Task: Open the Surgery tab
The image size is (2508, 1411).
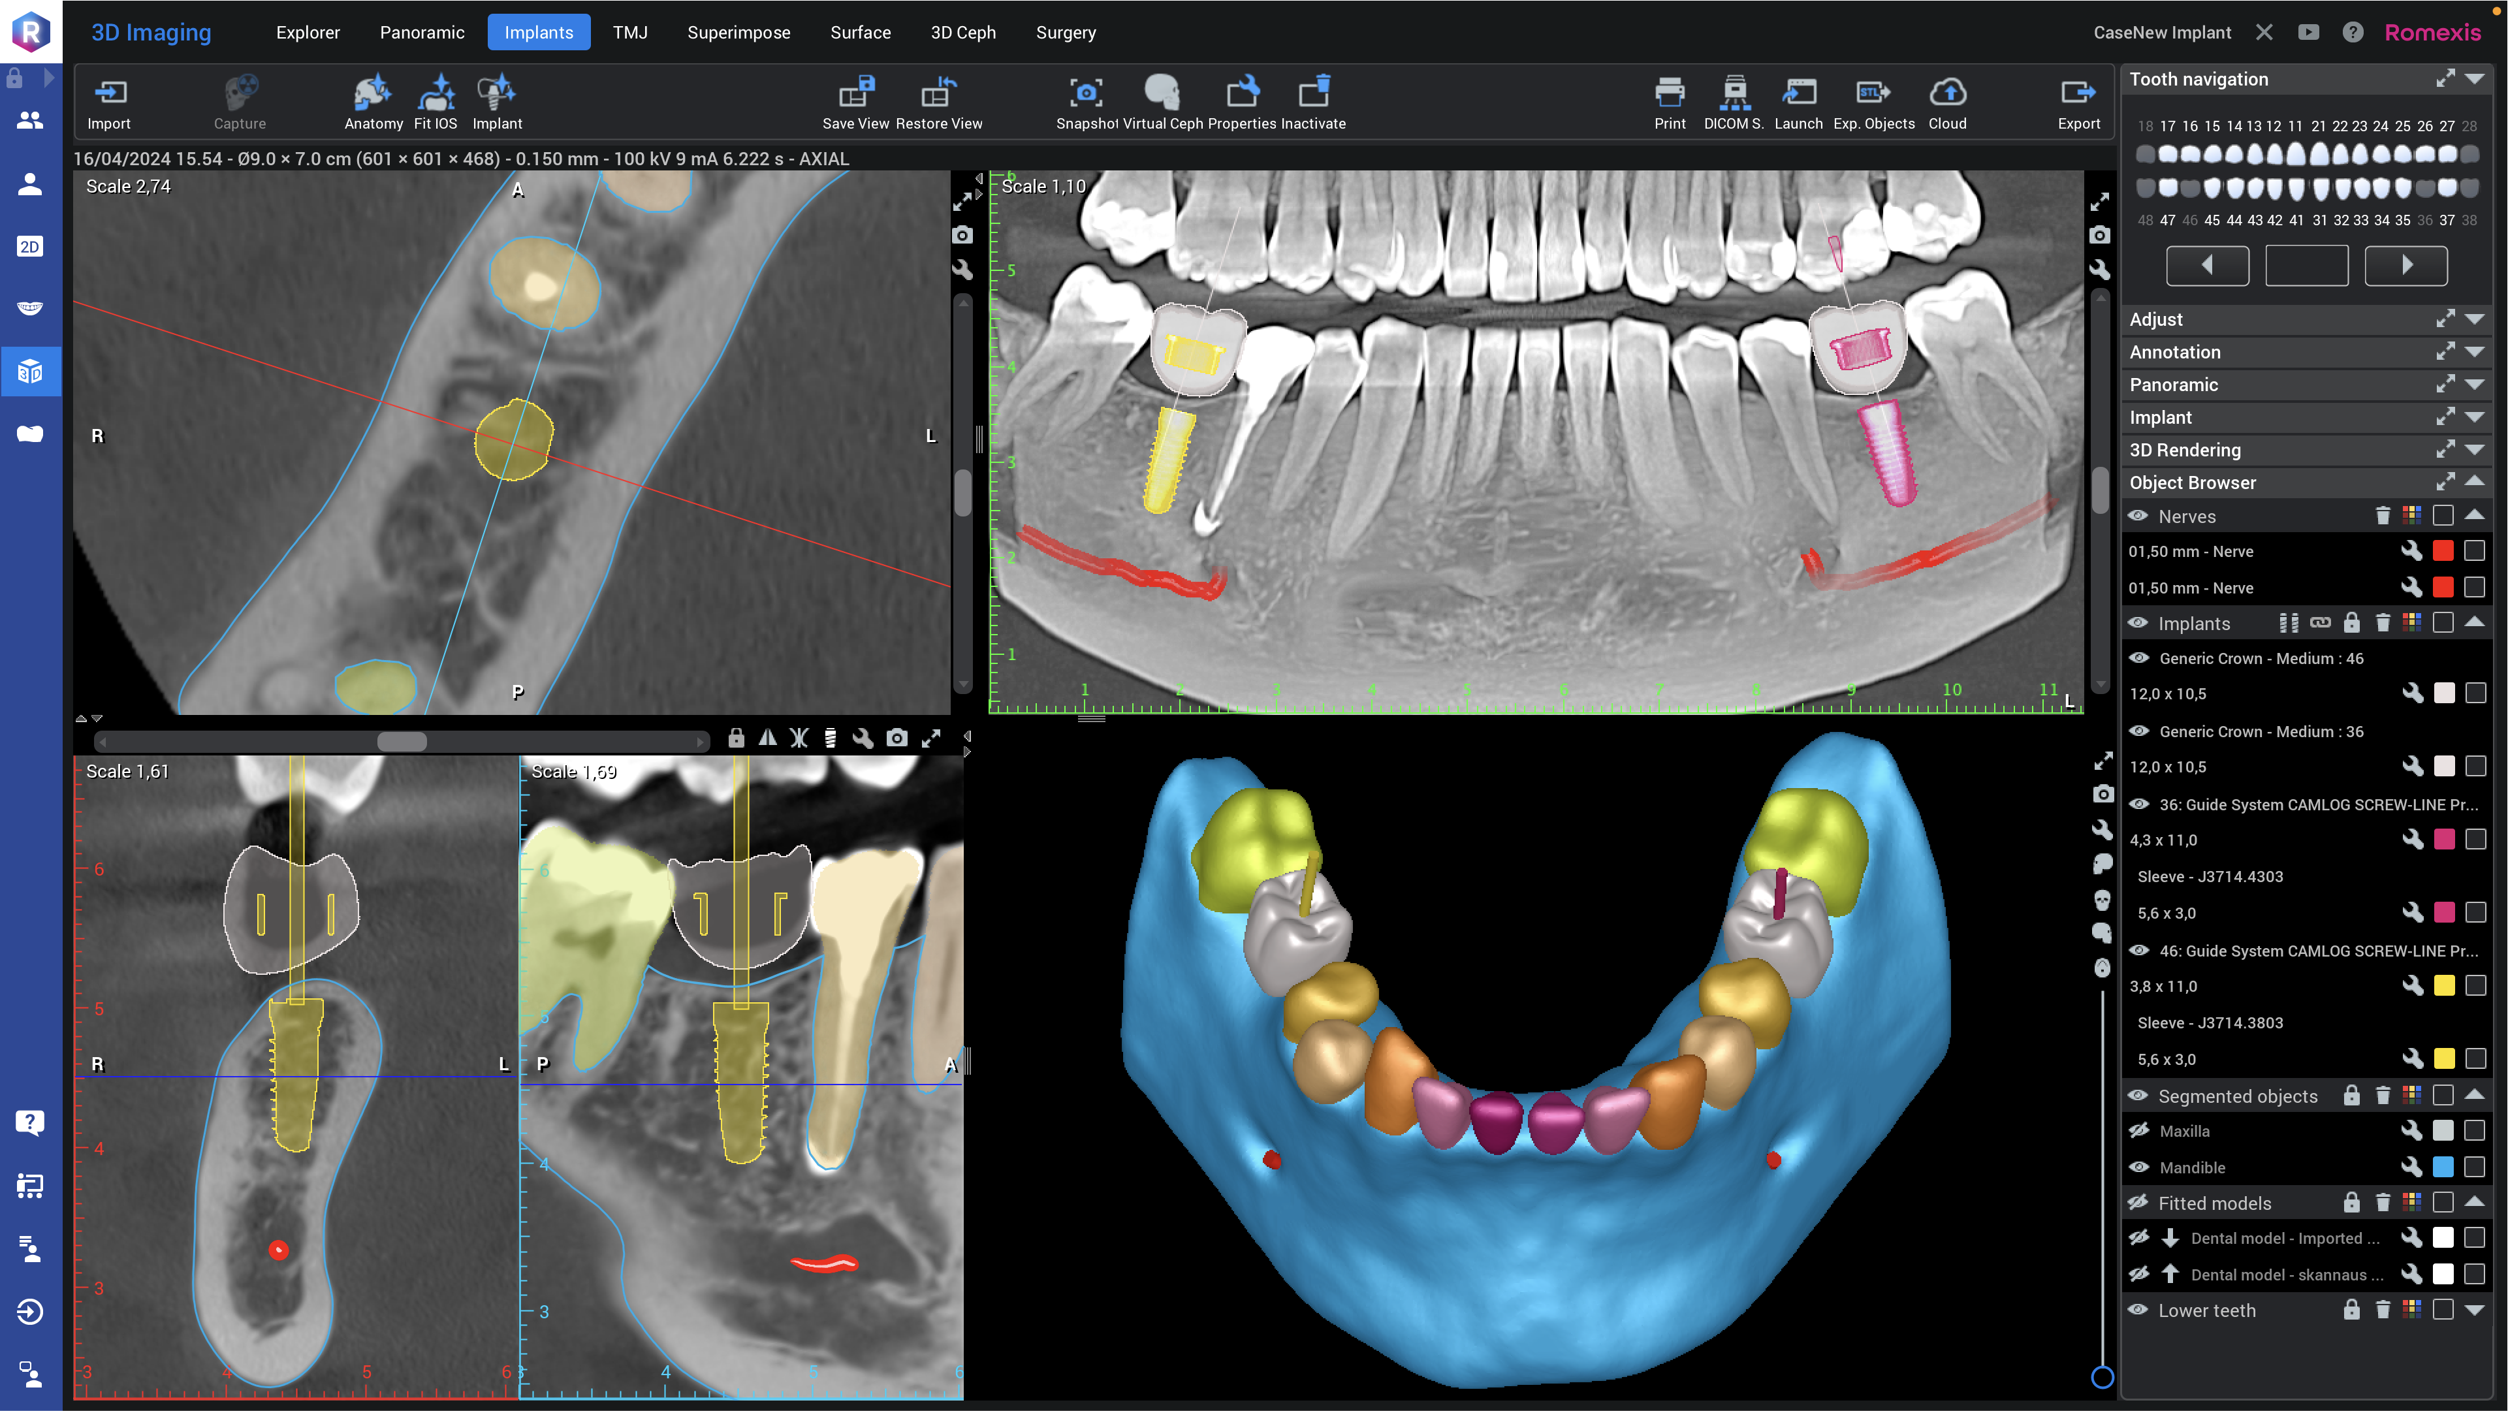Action: tap(1066, 32)
